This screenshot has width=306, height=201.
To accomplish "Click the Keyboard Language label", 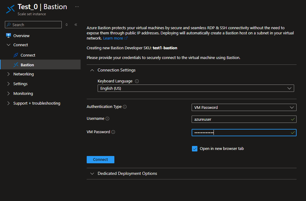I will [x=115, y=81].
